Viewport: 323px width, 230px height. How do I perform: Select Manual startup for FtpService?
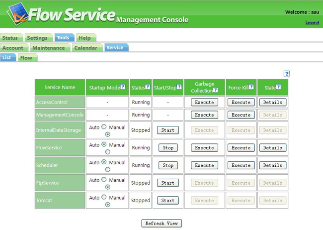107,187
